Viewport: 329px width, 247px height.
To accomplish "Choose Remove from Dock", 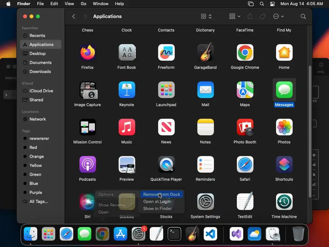I will (162, 195).
